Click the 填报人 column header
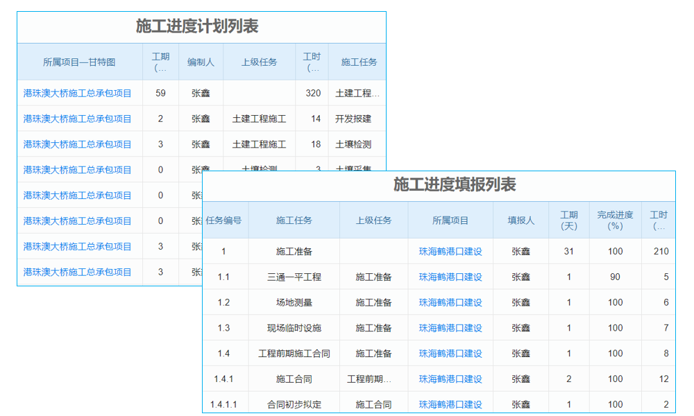This screenshot has height=416, width=694. coord(521,219)
